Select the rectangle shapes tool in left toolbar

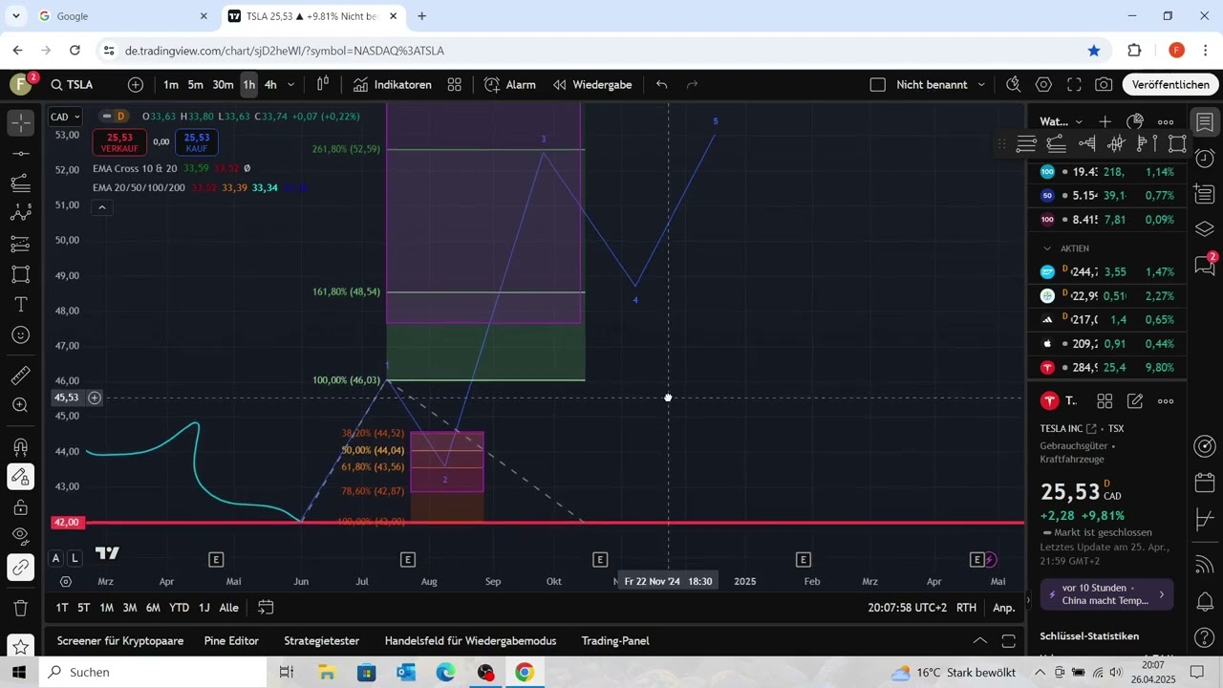pyautogui.click(x=21, y=274)
